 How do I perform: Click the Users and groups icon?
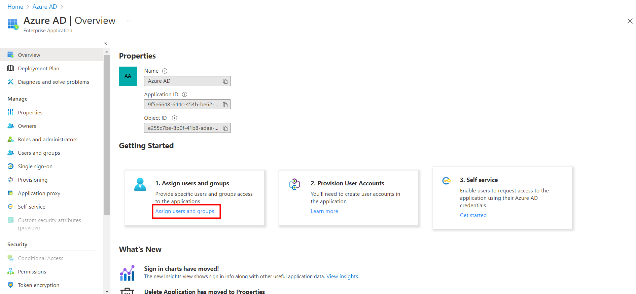tap(10, 153)
